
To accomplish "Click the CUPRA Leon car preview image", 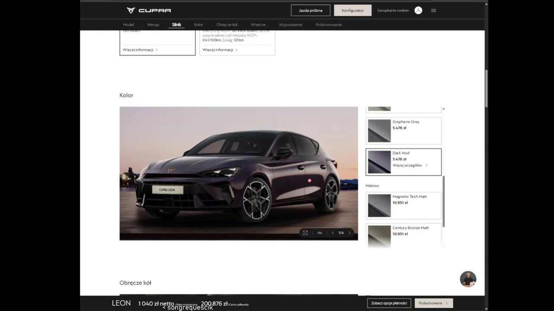I will pyautogui.click(x=238, y=173).
